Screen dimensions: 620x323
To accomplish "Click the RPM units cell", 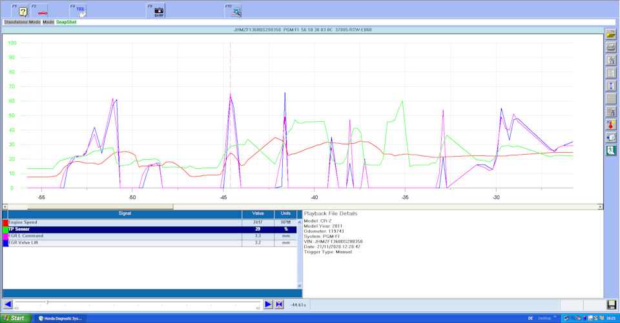I will (x=285, y=222).
